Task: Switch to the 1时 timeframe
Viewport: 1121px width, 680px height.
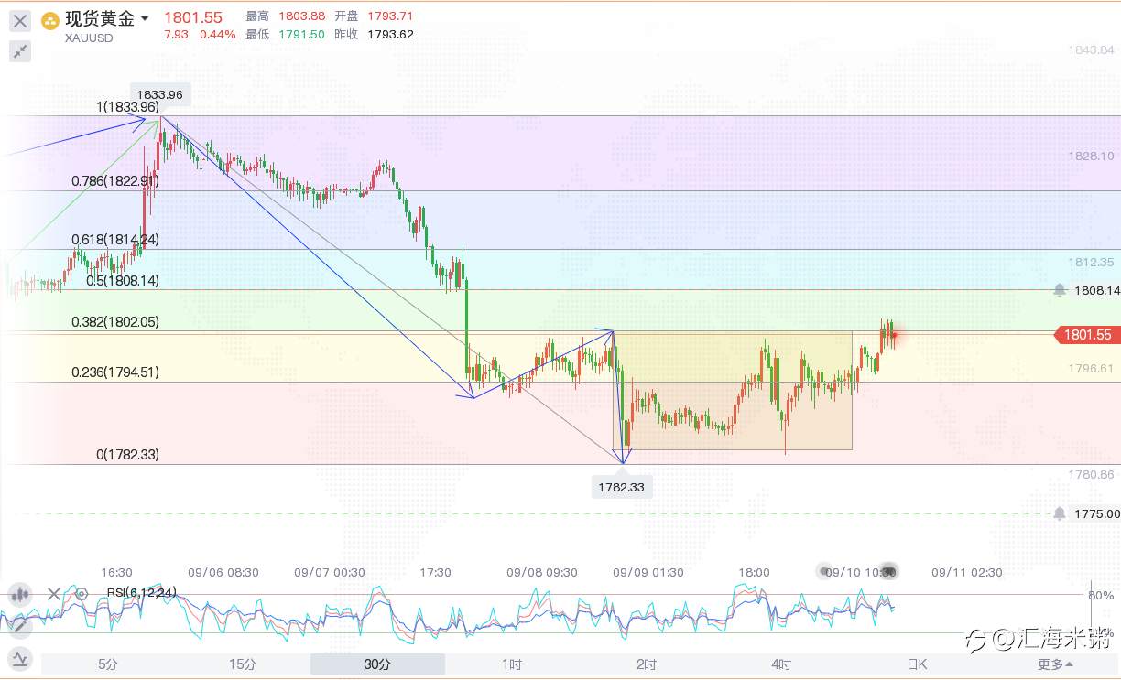Action: [512, 664]
